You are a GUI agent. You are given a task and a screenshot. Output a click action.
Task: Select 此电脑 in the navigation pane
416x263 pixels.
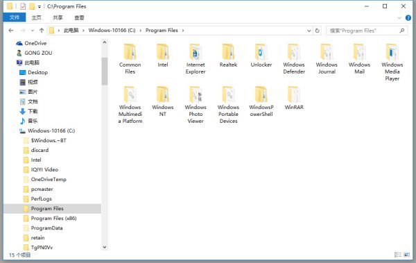pos(32,62)
